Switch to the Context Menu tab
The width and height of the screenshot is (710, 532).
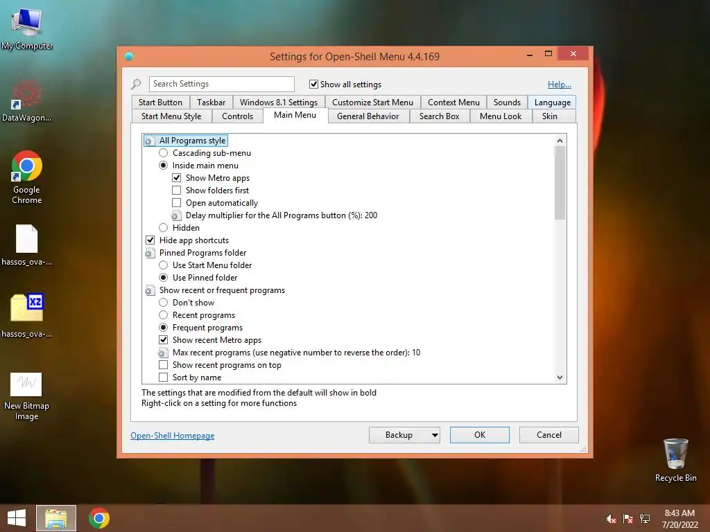tap(453, 103)
